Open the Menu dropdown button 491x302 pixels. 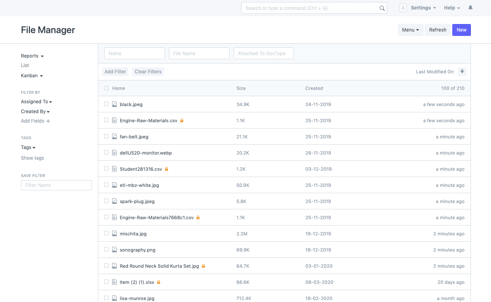pyautogui.click(x=410, y=30)
